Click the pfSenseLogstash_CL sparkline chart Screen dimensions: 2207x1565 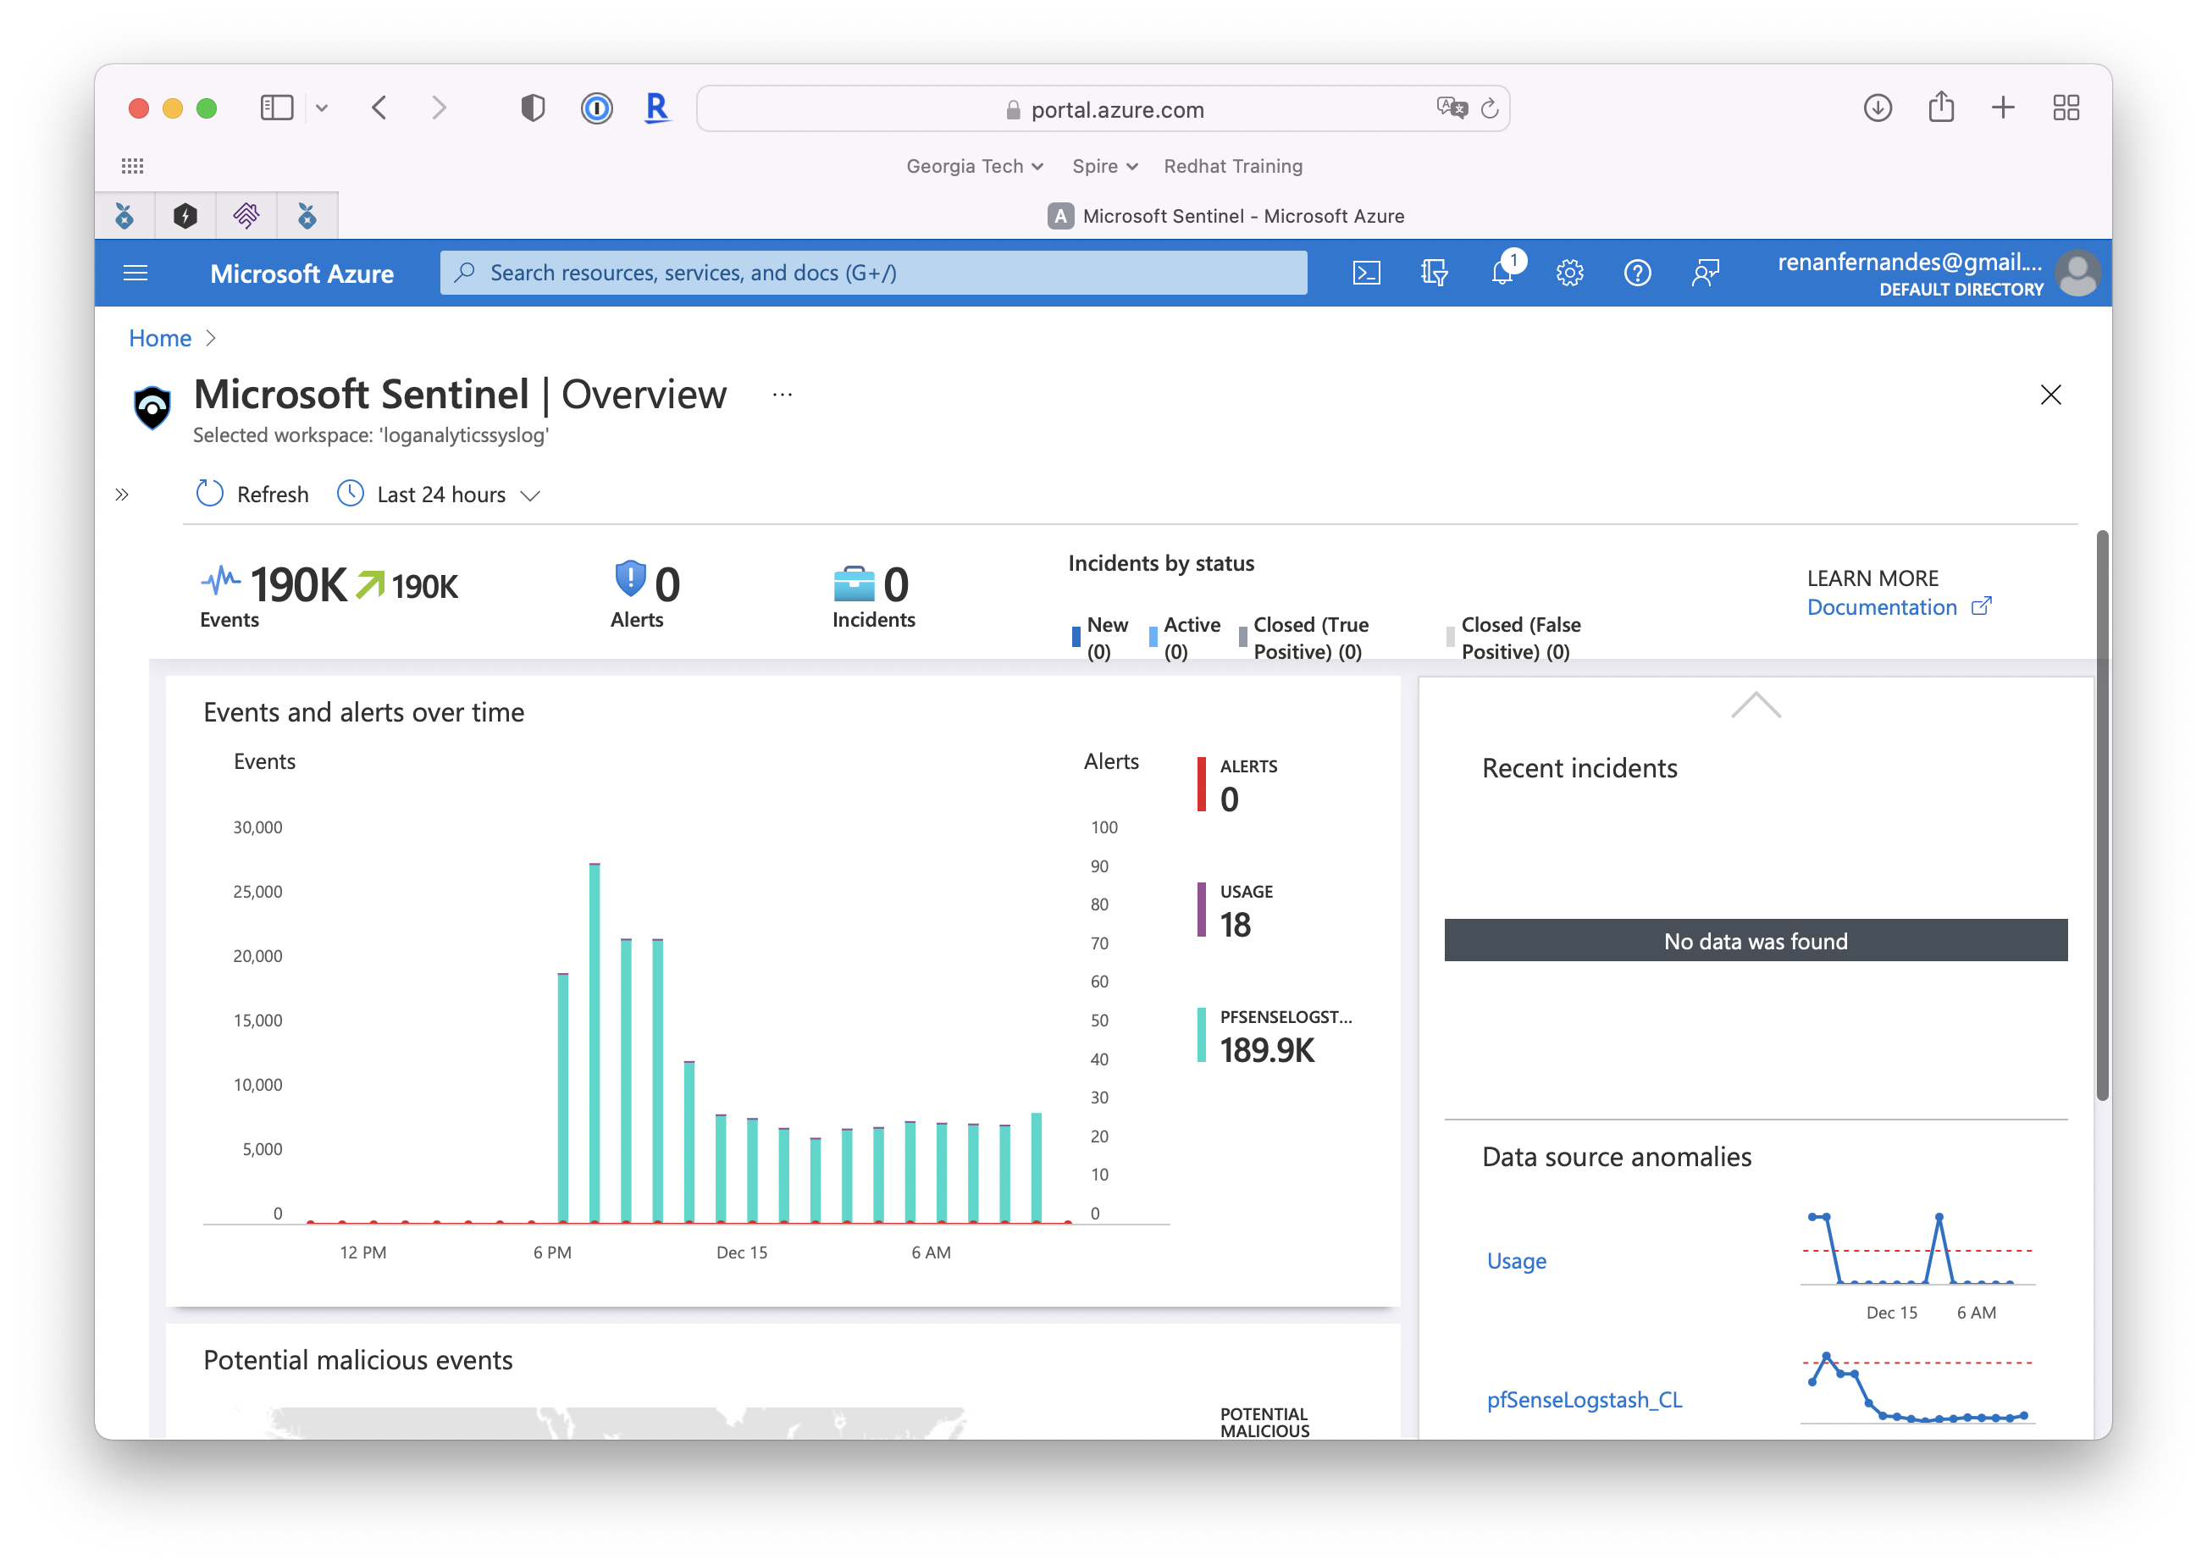1918,1388
